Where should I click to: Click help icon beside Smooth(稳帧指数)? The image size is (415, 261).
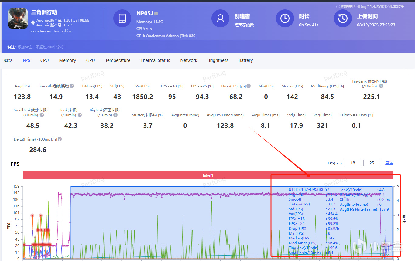[x=72, y=86]
